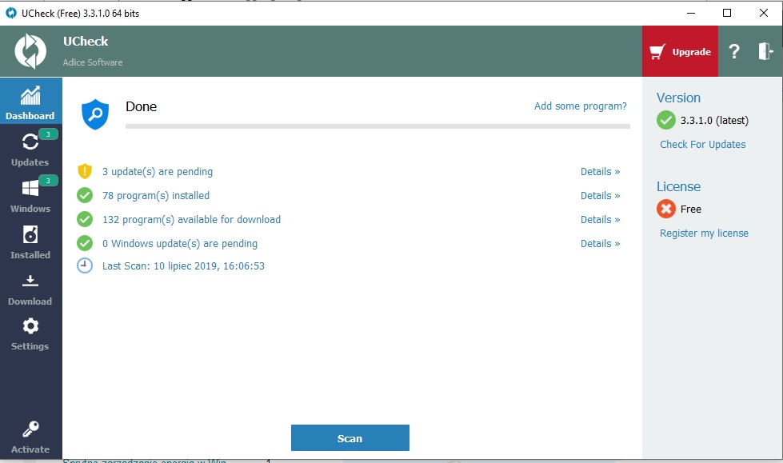The height and width of the screenshot is (463, 783).
Task: Click the red Upgrade cart button
Action: (x=680, y=51)
